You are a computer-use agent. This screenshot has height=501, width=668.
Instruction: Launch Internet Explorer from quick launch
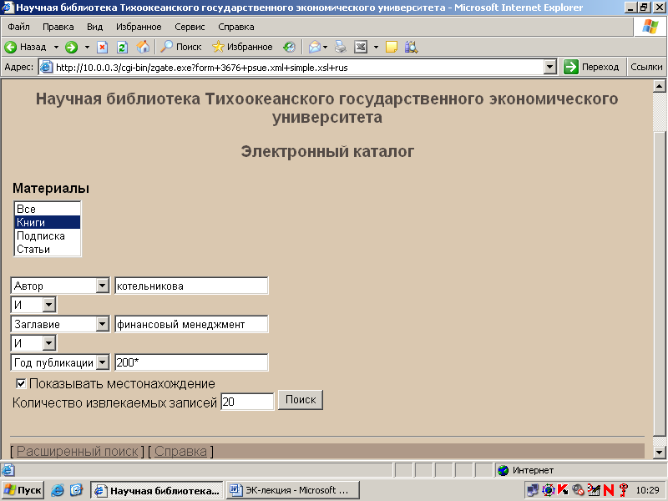(x=57, y=490)
